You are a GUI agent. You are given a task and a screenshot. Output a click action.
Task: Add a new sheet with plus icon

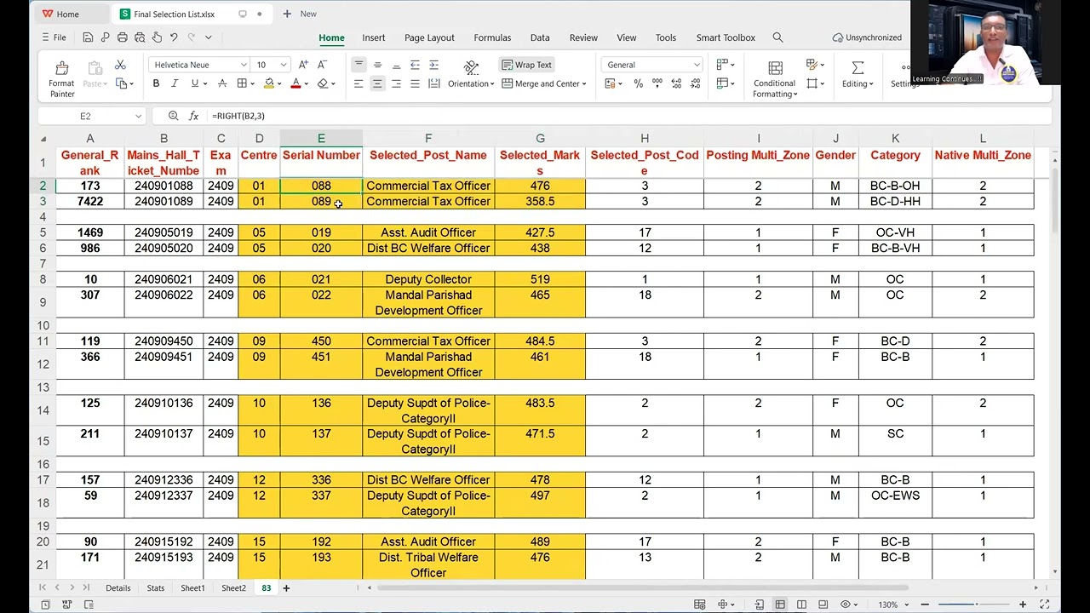pos(286,588)
